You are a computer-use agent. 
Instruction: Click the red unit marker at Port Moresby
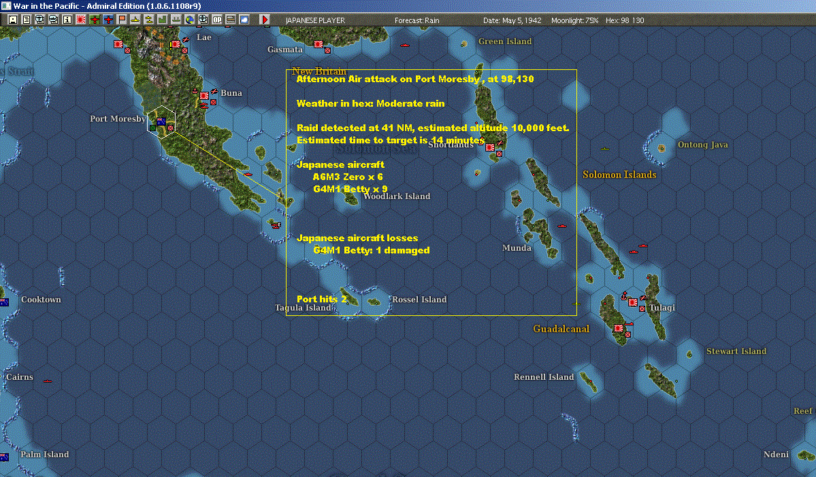click(170, 128)
